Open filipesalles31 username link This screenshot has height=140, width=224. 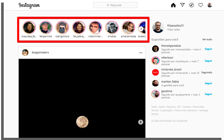175,26
